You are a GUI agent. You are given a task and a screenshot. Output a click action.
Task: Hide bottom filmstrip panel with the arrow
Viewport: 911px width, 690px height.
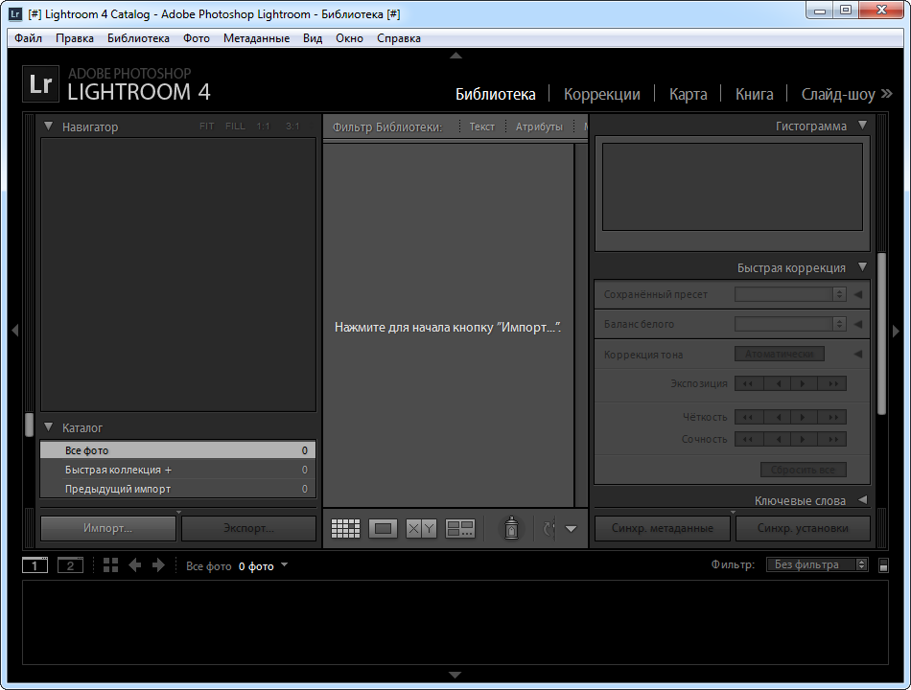coord(455,675)
